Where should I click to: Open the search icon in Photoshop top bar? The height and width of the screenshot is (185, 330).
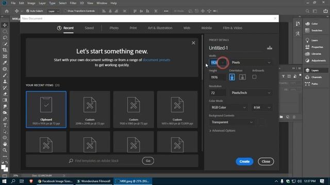(307, 11)
